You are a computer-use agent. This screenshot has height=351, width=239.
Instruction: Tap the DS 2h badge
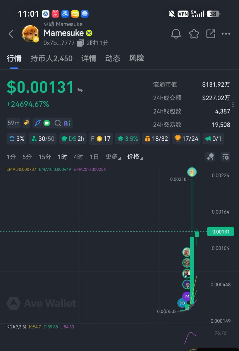point(73,139)
